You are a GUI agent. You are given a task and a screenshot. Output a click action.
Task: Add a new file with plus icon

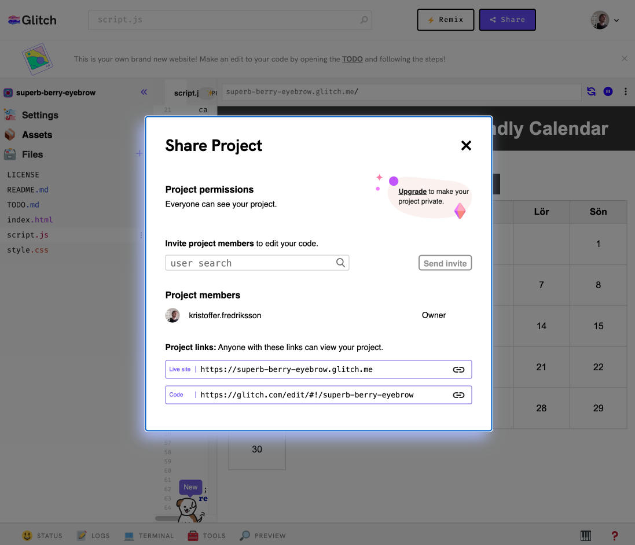(139, 153)
